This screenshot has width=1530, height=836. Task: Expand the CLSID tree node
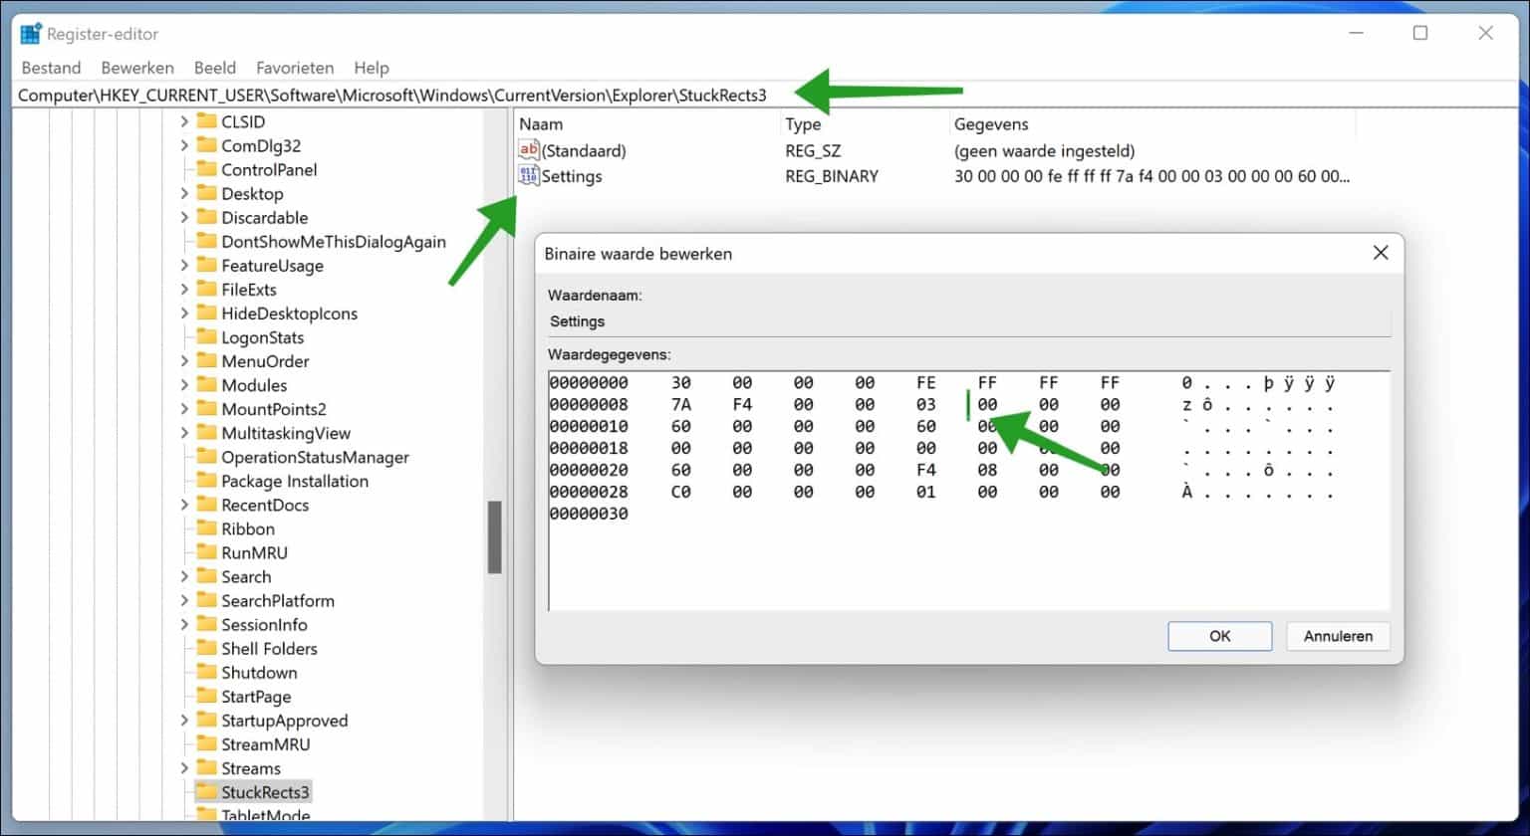click(x=184, y=121)
